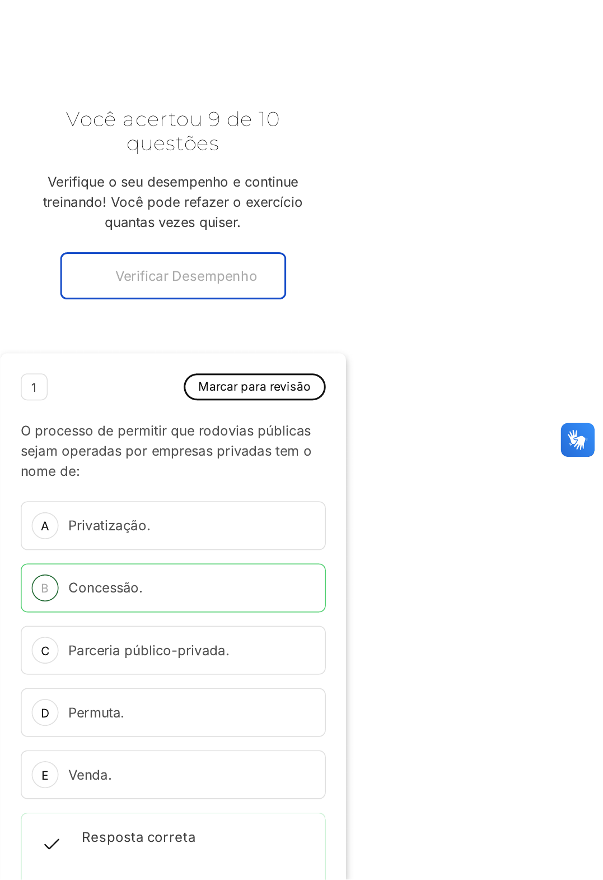Click the Verificar Desempenho button

pyautogui.click(x=173, y=276)
